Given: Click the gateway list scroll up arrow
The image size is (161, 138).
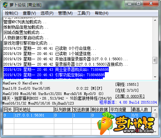Looking at the screenshot, I should tap(155, 110).
